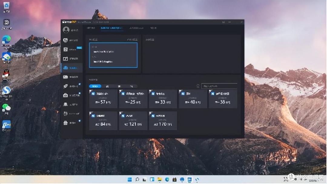Open the map-like desktop app below Edge
Viewport: 327px width, 184px height.
(x=6, y=58)
